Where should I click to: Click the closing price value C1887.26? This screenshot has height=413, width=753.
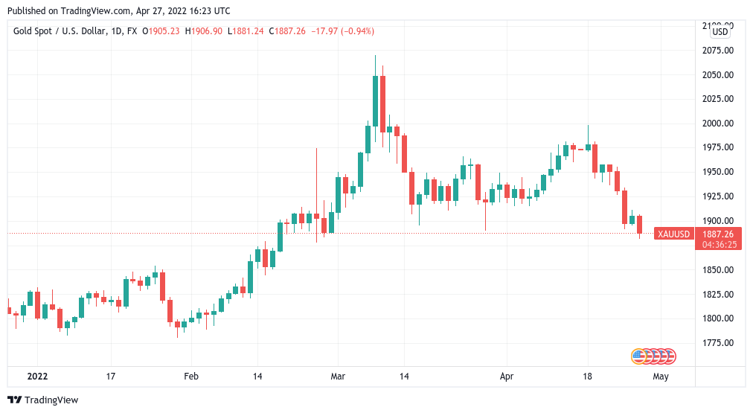(x=288, y=31)
